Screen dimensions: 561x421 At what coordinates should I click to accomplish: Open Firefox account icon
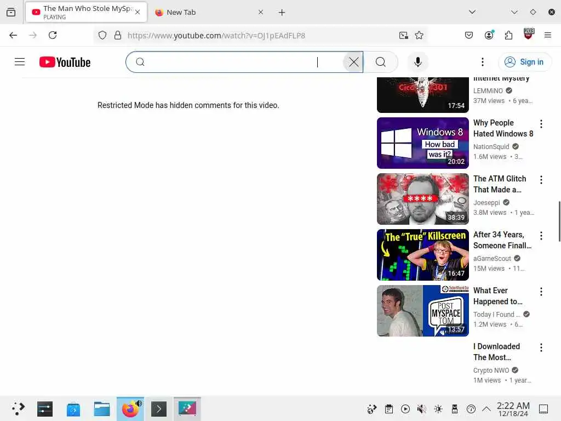click(x=489, y=35)
